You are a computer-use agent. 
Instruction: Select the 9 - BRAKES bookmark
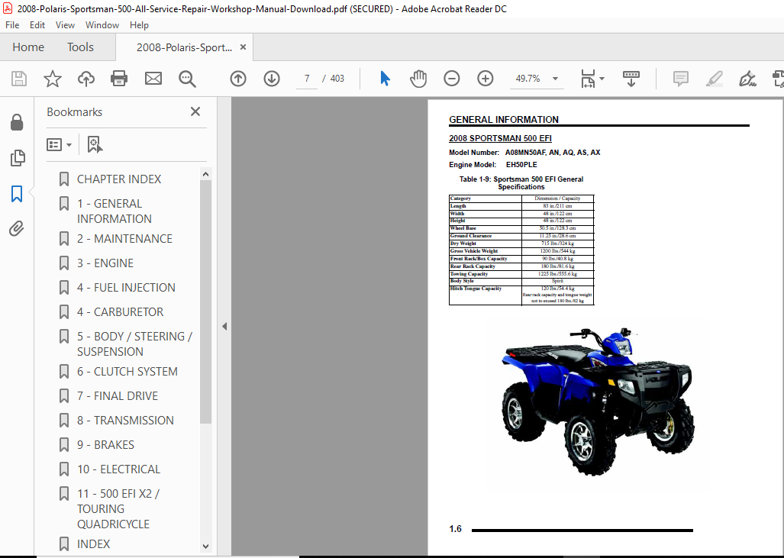[x=105, y=445]
